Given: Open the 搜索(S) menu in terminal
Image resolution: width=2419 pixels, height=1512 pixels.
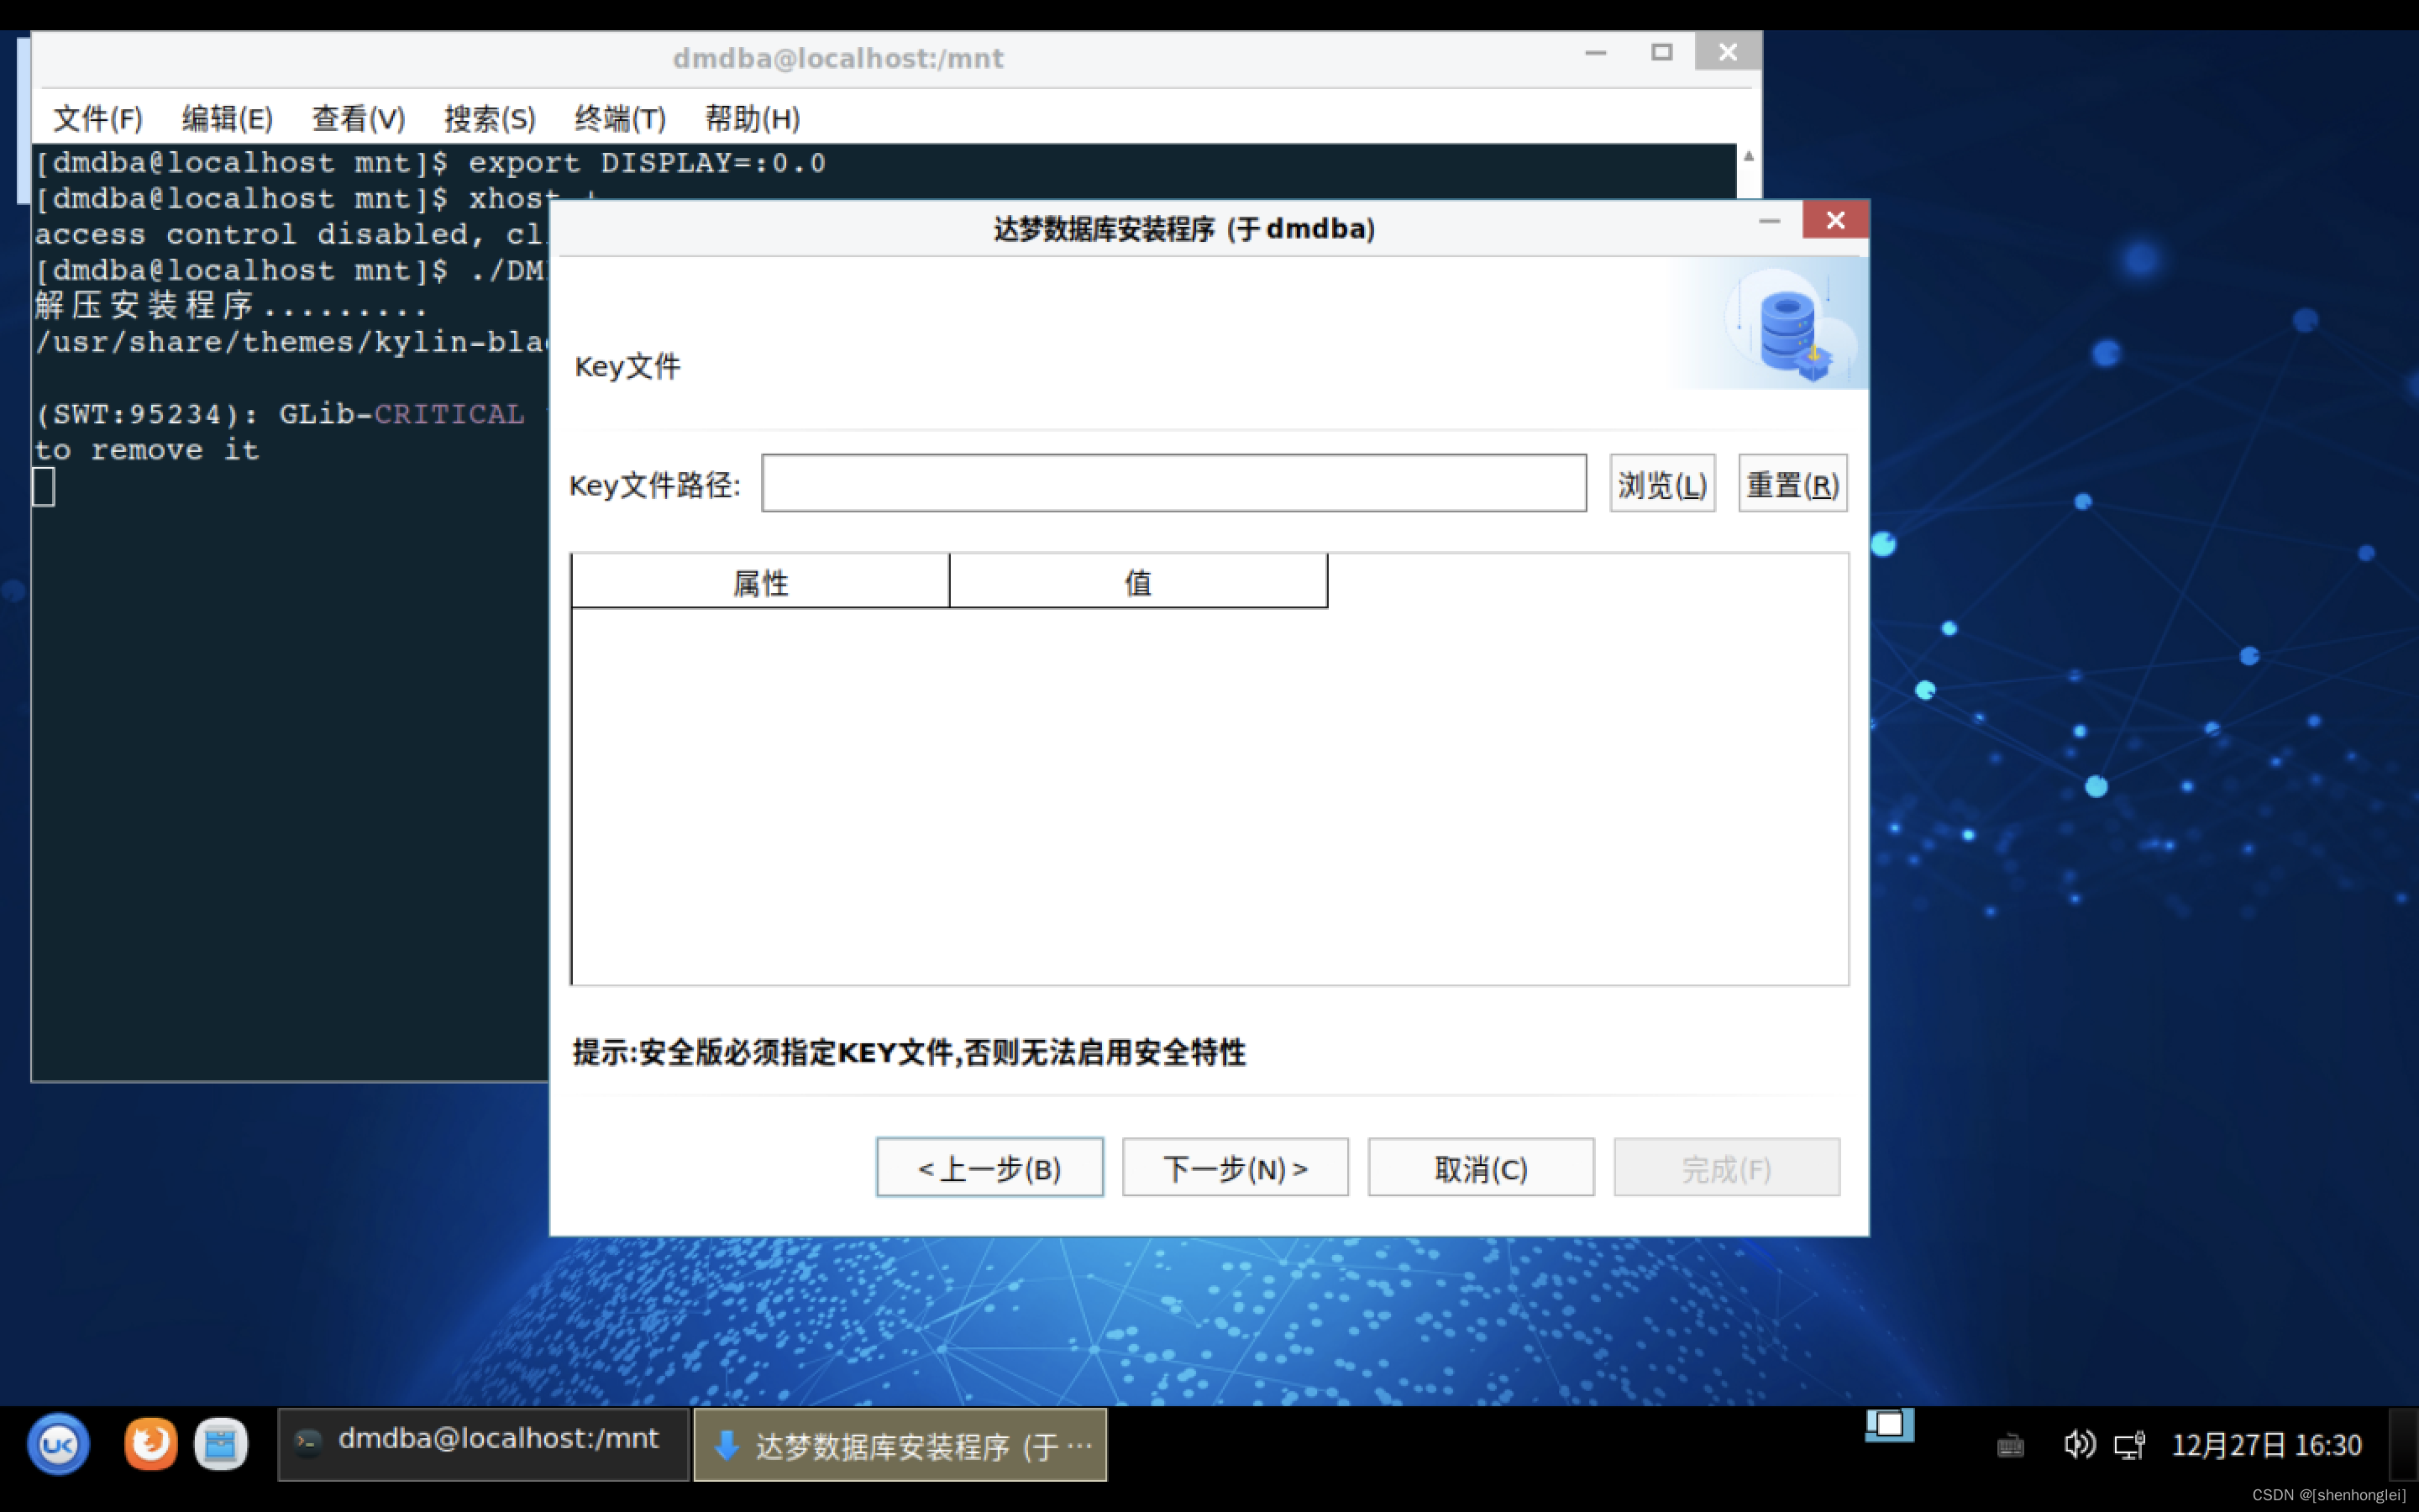Looking at the screenshot, I should [490, 119].
